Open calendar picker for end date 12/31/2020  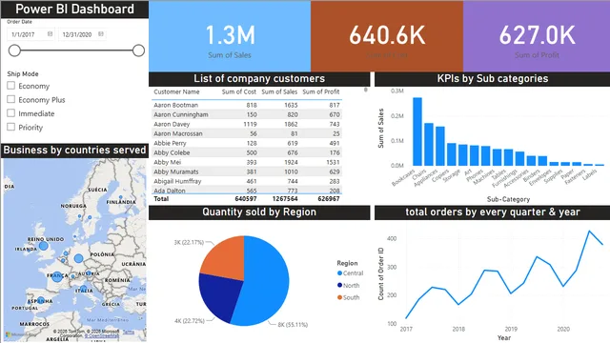coord(101,34)
